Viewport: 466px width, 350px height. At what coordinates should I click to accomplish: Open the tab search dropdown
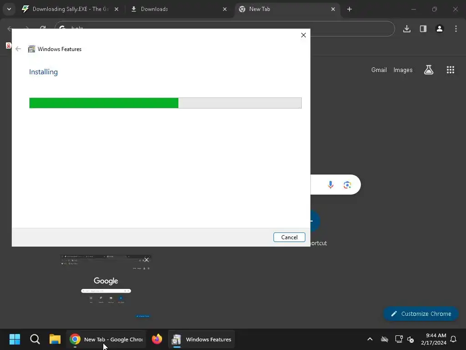(x=9, y=9)
